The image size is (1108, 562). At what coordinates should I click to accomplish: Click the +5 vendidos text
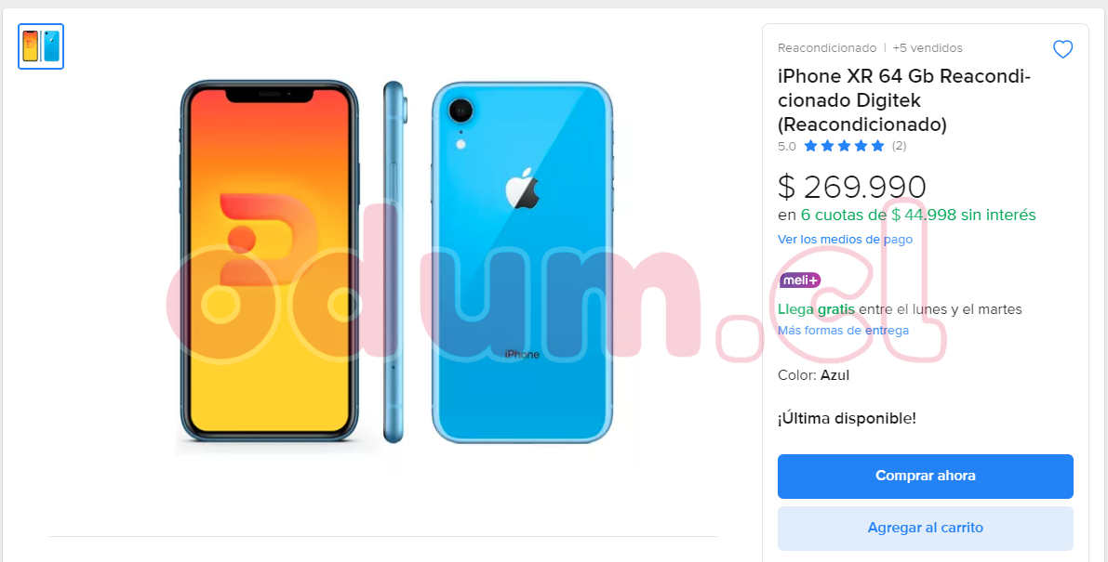click(928, 48)
